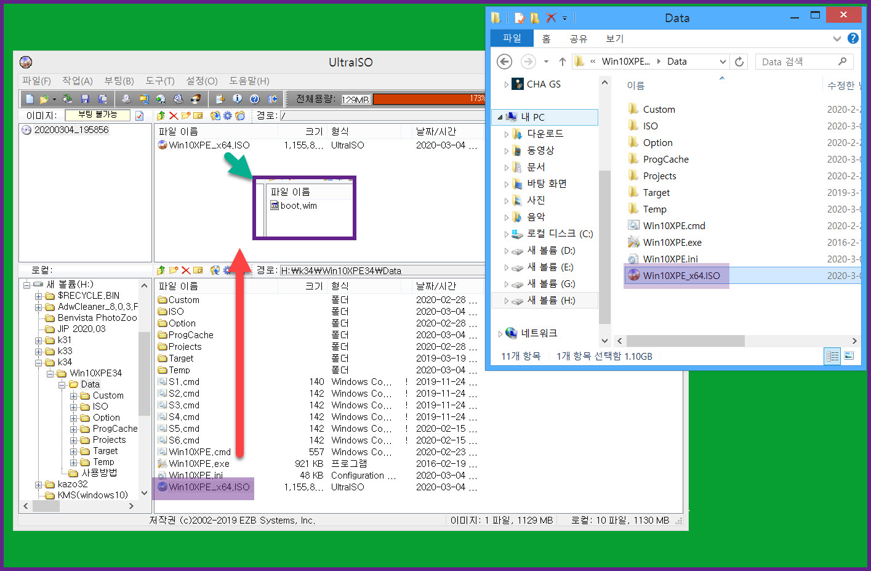Click the Up folder arrow in image pane toolbar
The image size is (871, 571).
161,116
